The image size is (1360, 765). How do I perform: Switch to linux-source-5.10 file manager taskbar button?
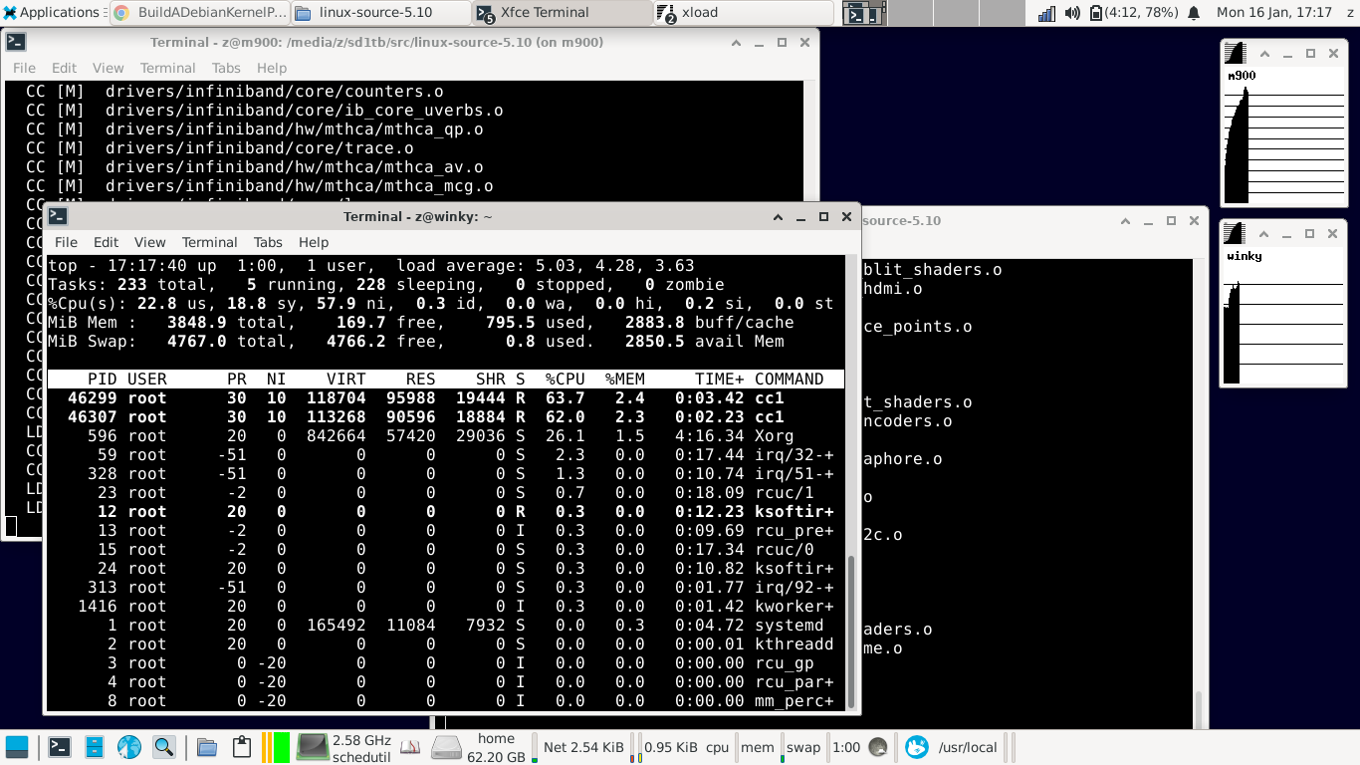point(381,13)
